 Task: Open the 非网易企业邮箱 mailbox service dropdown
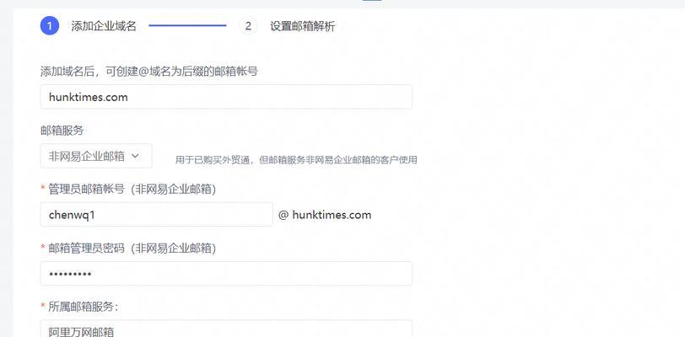click(96, 156)
